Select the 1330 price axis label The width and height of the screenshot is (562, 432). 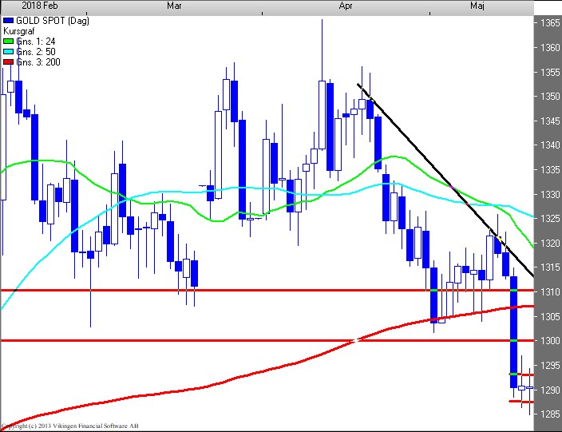click(x=548, y=194)
